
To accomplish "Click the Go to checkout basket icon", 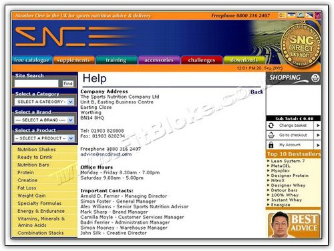I will click(x=271, y=135).
